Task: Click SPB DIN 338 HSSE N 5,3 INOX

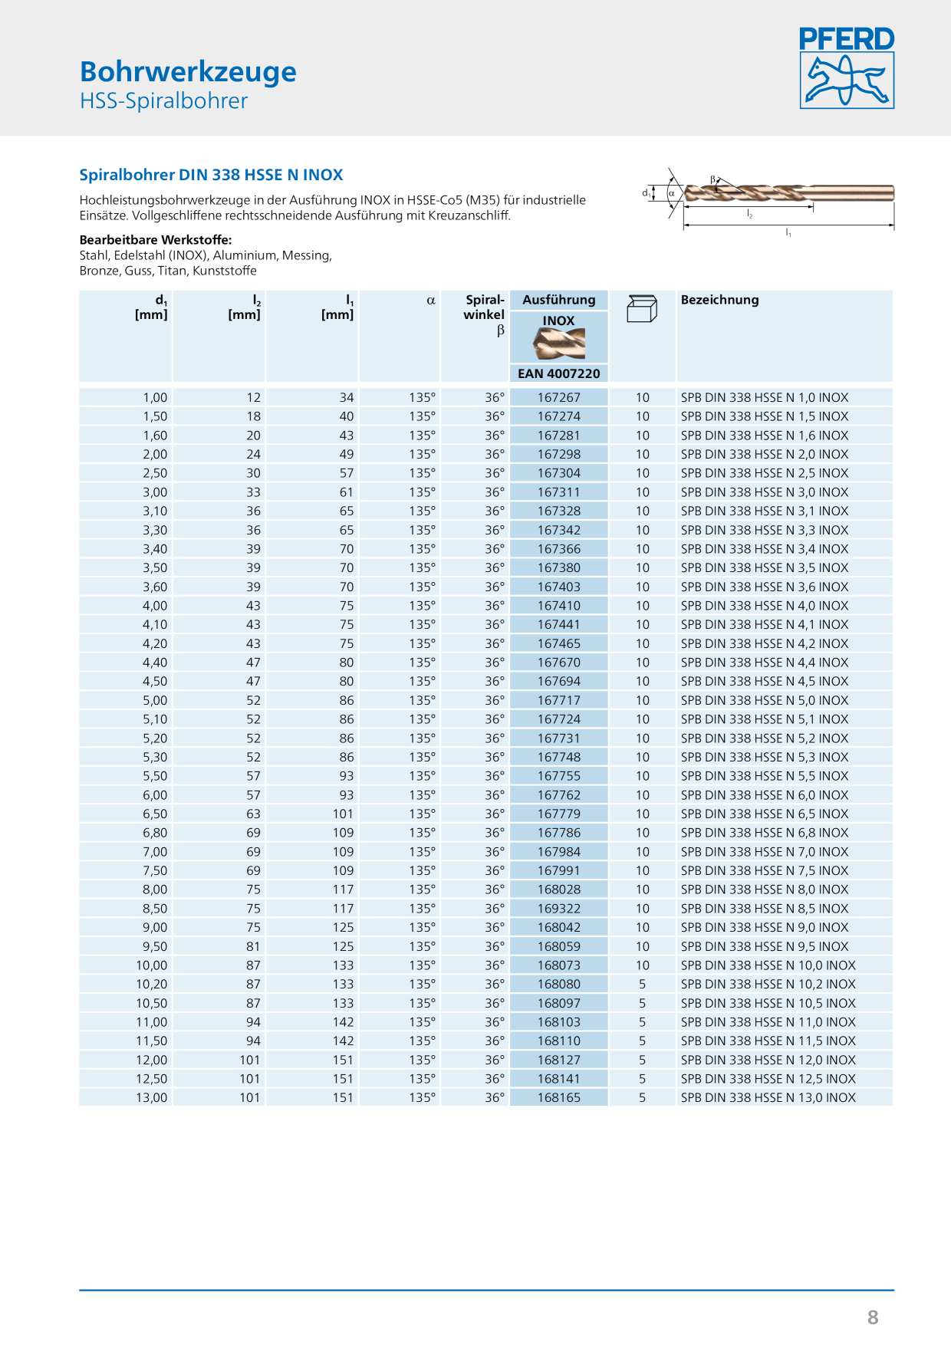Action: (765, 757)
